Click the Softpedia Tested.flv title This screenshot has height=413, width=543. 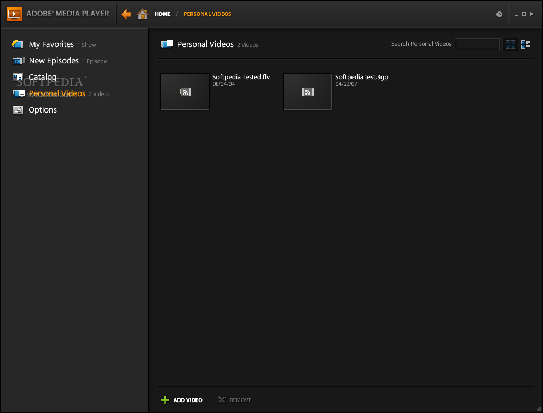pos(241,77)
